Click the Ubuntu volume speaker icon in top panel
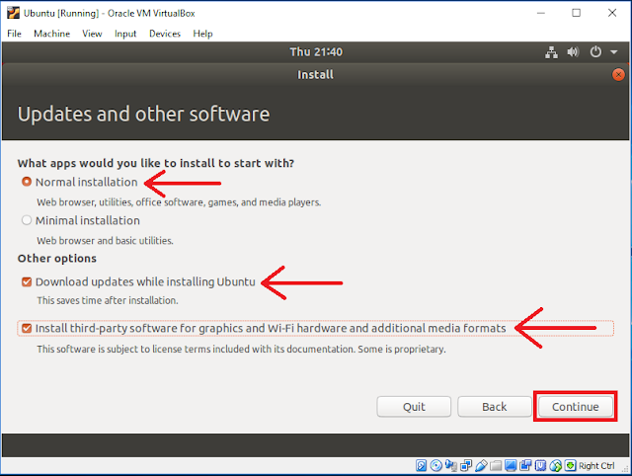The height and width of the screenshot is (476, 632). tap(573, 52)
